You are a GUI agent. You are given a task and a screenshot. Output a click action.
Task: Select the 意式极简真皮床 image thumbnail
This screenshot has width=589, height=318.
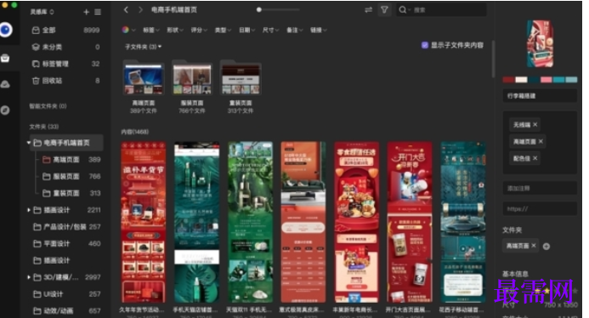(x=303, y=222)
